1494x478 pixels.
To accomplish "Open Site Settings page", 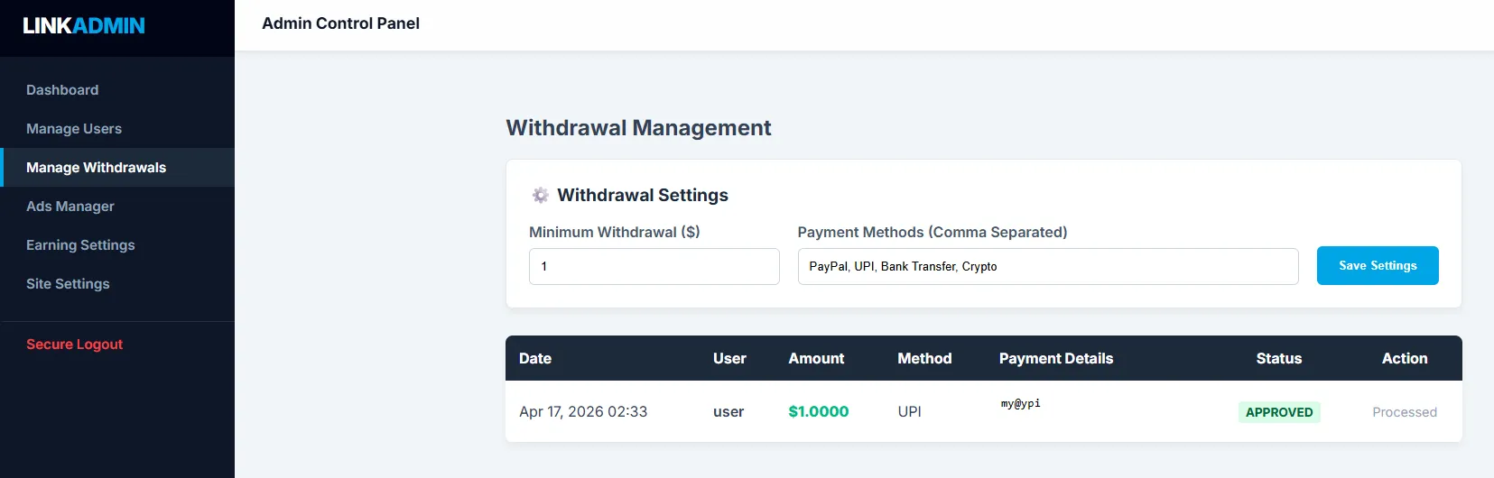I will coord(68,284).
